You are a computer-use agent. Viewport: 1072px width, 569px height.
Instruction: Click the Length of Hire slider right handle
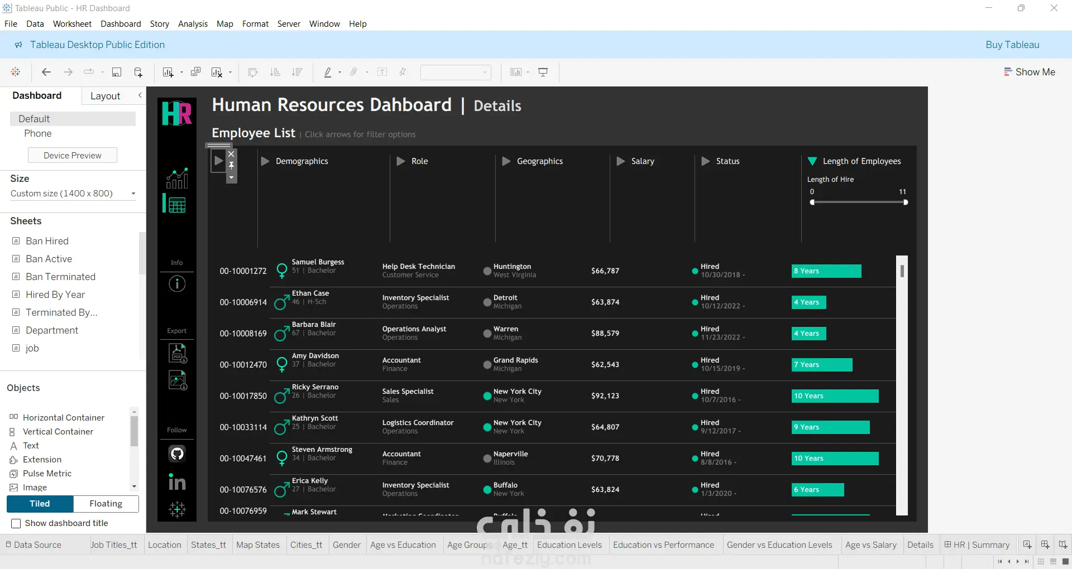pyautogui.click(x=905, y=202)
